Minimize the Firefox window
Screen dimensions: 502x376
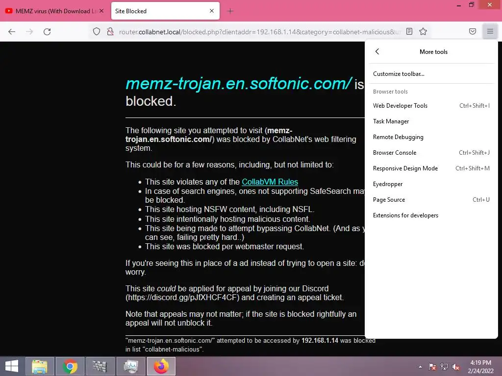tap(459, 5)
